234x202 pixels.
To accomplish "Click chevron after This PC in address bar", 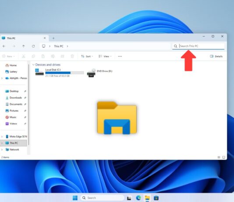I will (67, 46).
